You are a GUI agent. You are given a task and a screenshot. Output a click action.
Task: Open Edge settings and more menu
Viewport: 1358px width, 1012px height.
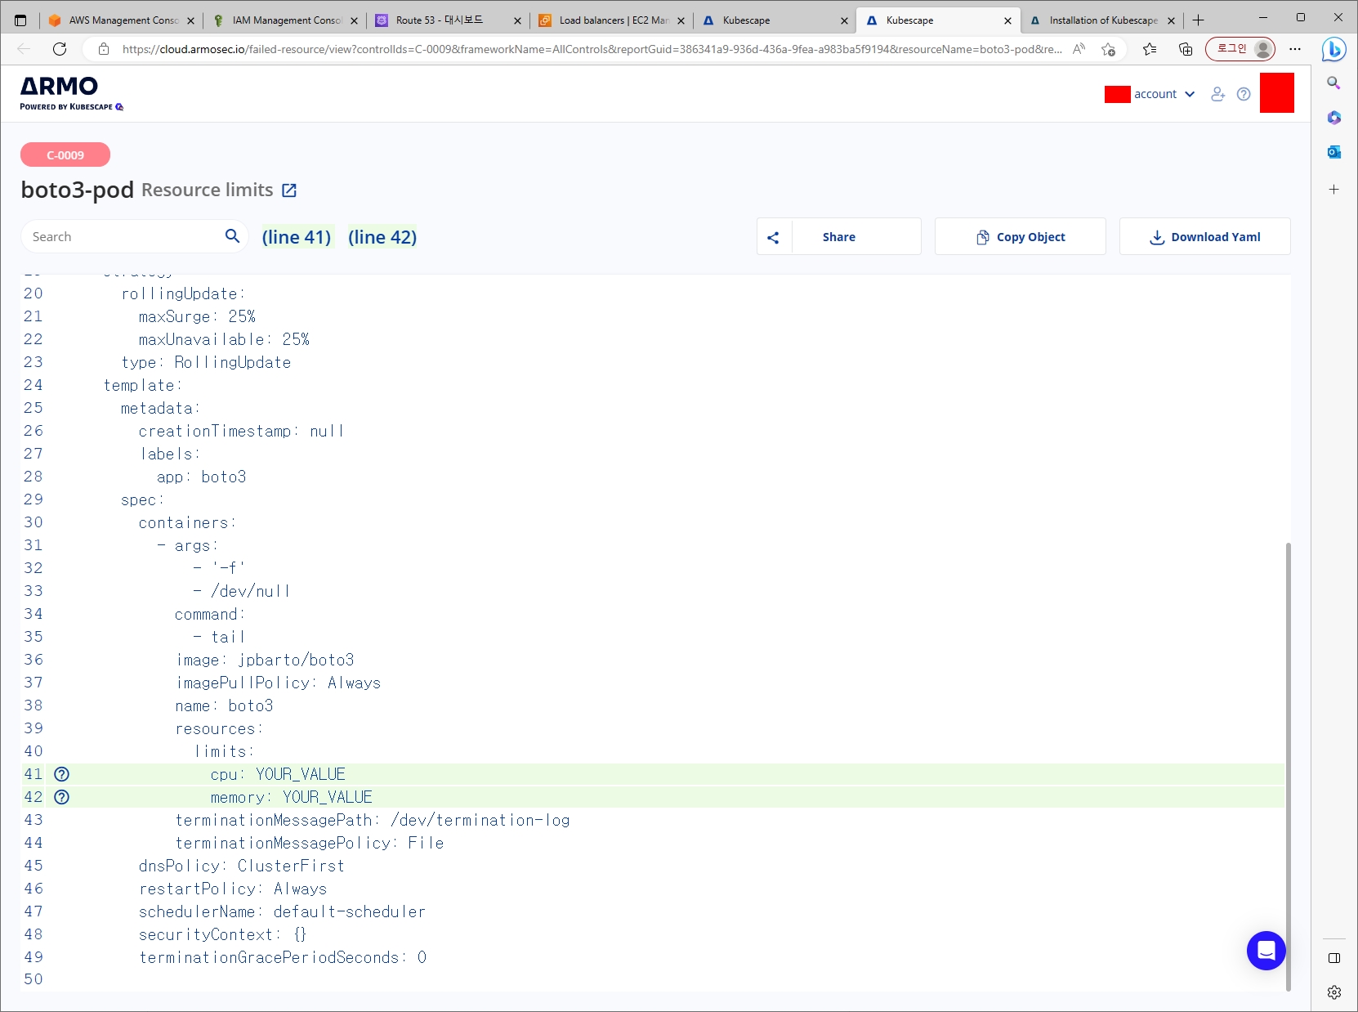coord(1295,49)
